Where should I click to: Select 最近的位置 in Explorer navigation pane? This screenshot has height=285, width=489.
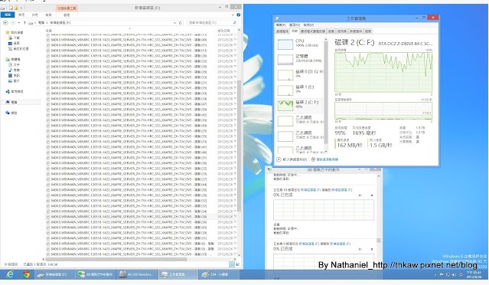pyautogui.click(x=18, y=49)
